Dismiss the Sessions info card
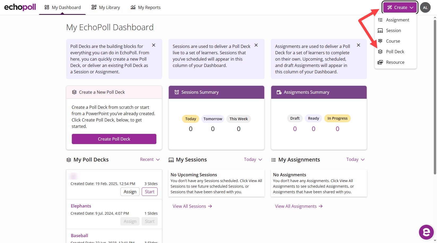This screenshot has height=243, width=437. tap(256, 45)
